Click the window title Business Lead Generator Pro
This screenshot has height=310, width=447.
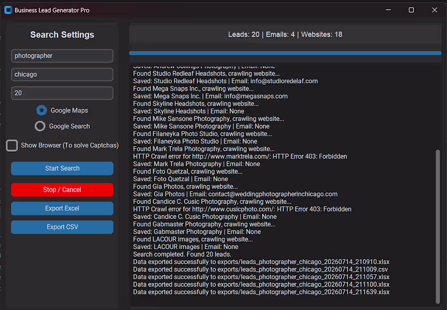pyautogui.click(x=52, y=10)
